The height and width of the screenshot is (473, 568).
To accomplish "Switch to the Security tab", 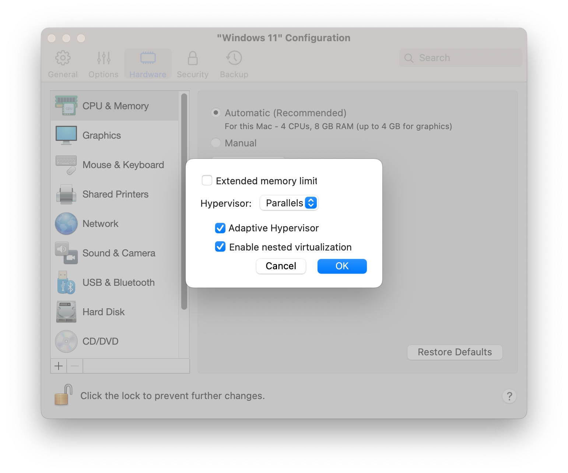I will [193, 64].
